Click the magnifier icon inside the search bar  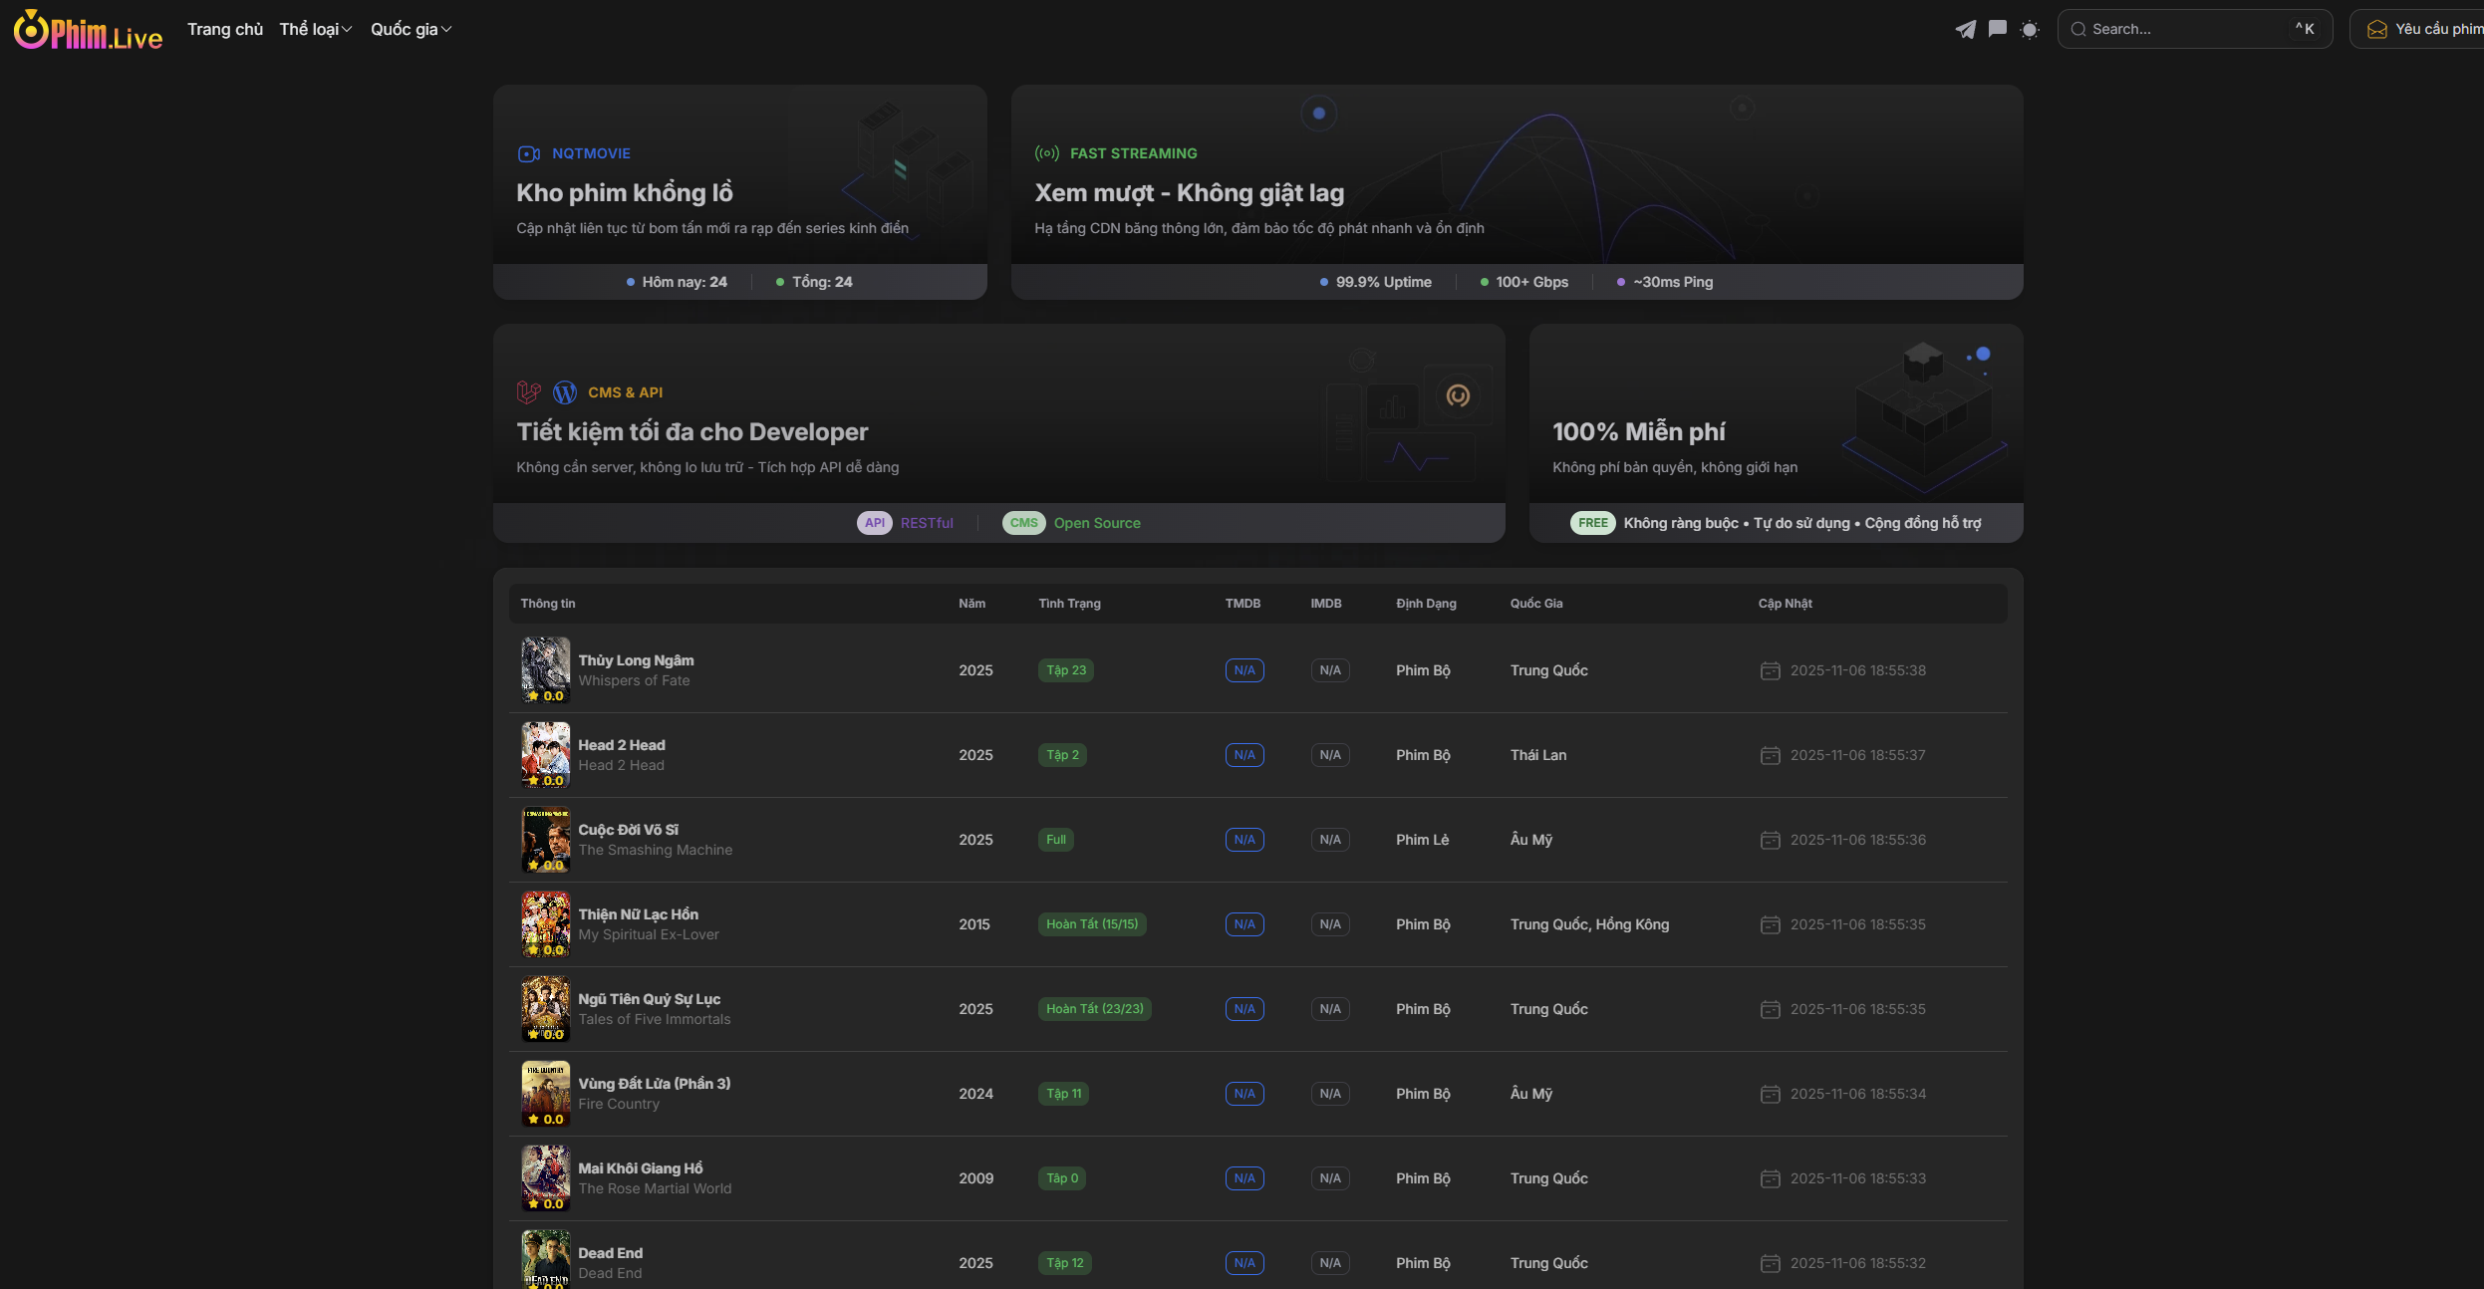2080,29
